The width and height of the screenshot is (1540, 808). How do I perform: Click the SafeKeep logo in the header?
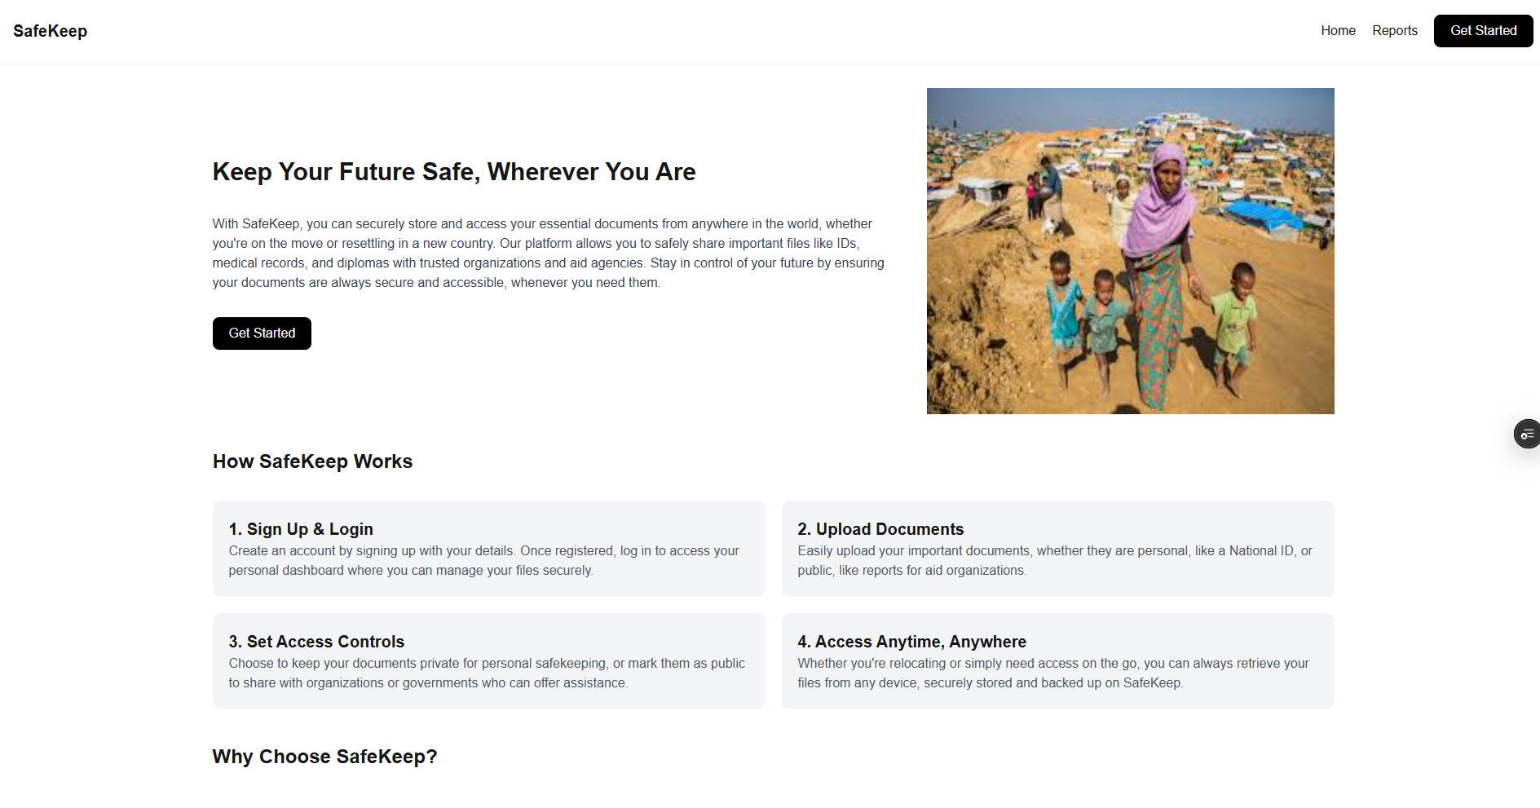pyautogui.click(x=50, y=31)
